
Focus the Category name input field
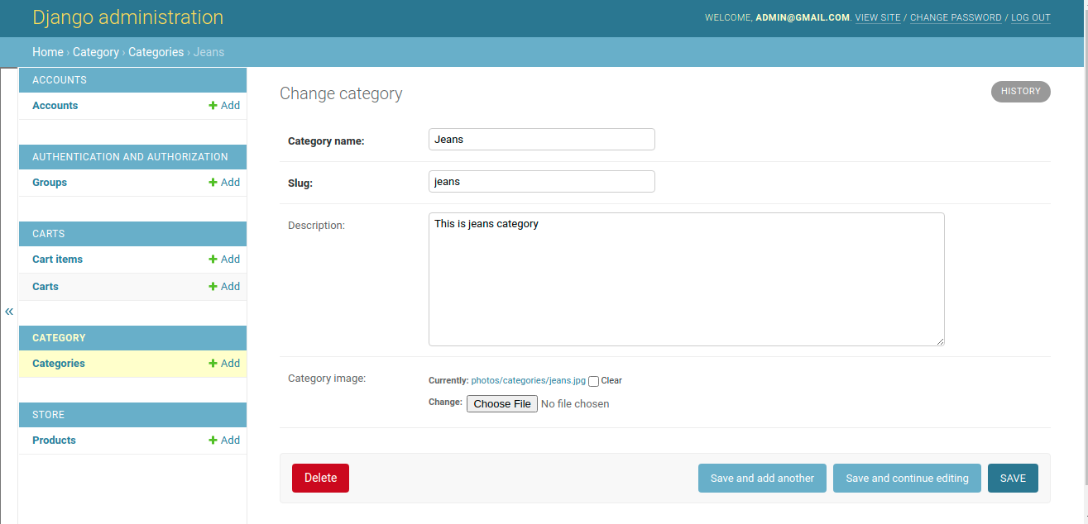tap(541, 140)
